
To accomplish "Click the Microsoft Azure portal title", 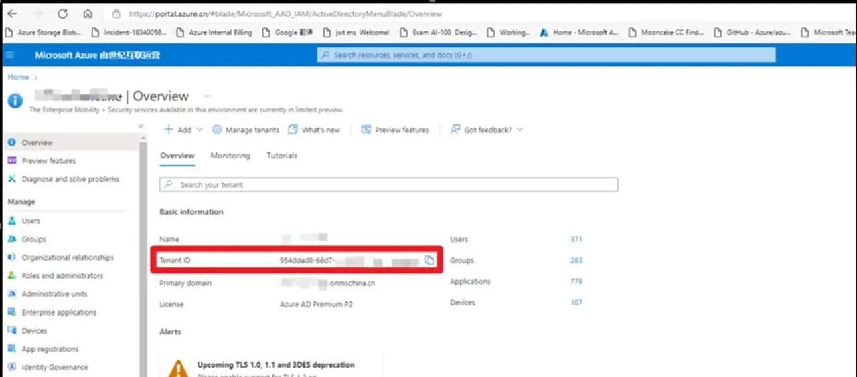I will point(98,55).
